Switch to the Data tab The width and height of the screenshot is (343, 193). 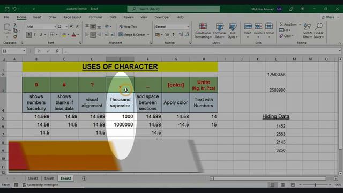coord(113,17)
